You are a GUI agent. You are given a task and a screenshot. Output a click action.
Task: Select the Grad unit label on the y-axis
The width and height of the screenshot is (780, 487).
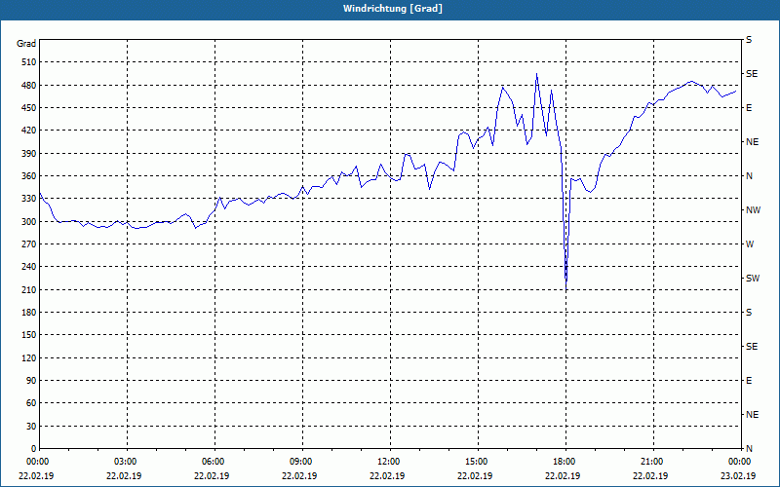click(26, 44)
